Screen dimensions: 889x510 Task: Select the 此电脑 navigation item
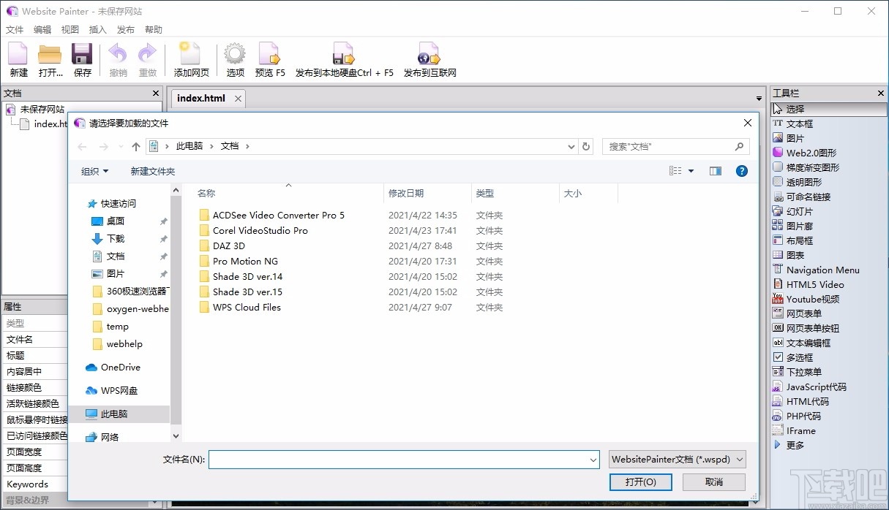click(120, 414)
